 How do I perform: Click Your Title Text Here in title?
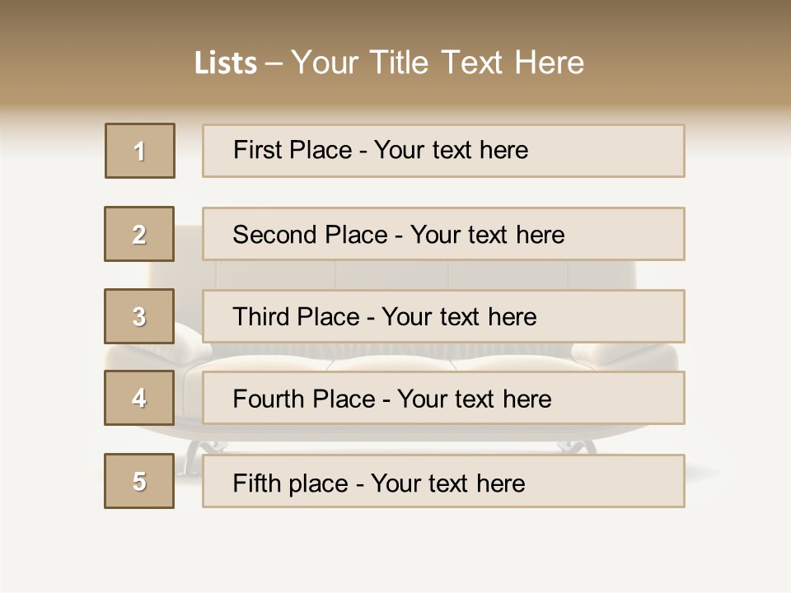[438, 63]
